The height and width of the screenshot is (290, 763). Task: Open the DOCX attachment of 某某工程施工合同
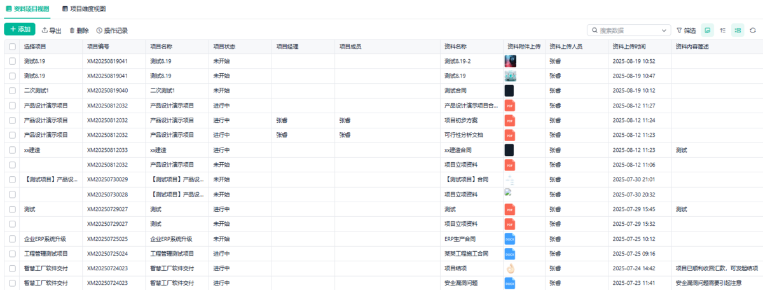pos(510,254)
